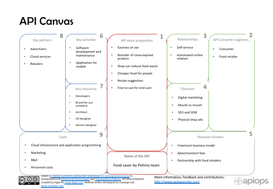Click Brand for our company text
Screen dimensions: 273x189
pyautogui.click(x=84, y=104)
